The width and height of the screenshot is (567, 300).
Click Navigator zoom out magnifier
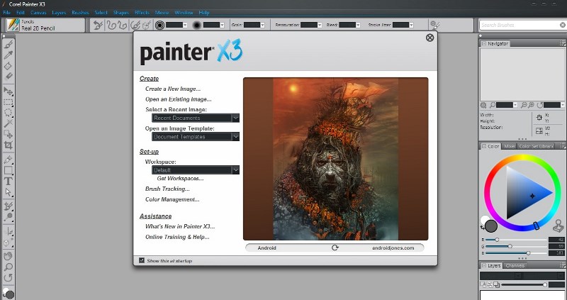(x=524, y=105)
